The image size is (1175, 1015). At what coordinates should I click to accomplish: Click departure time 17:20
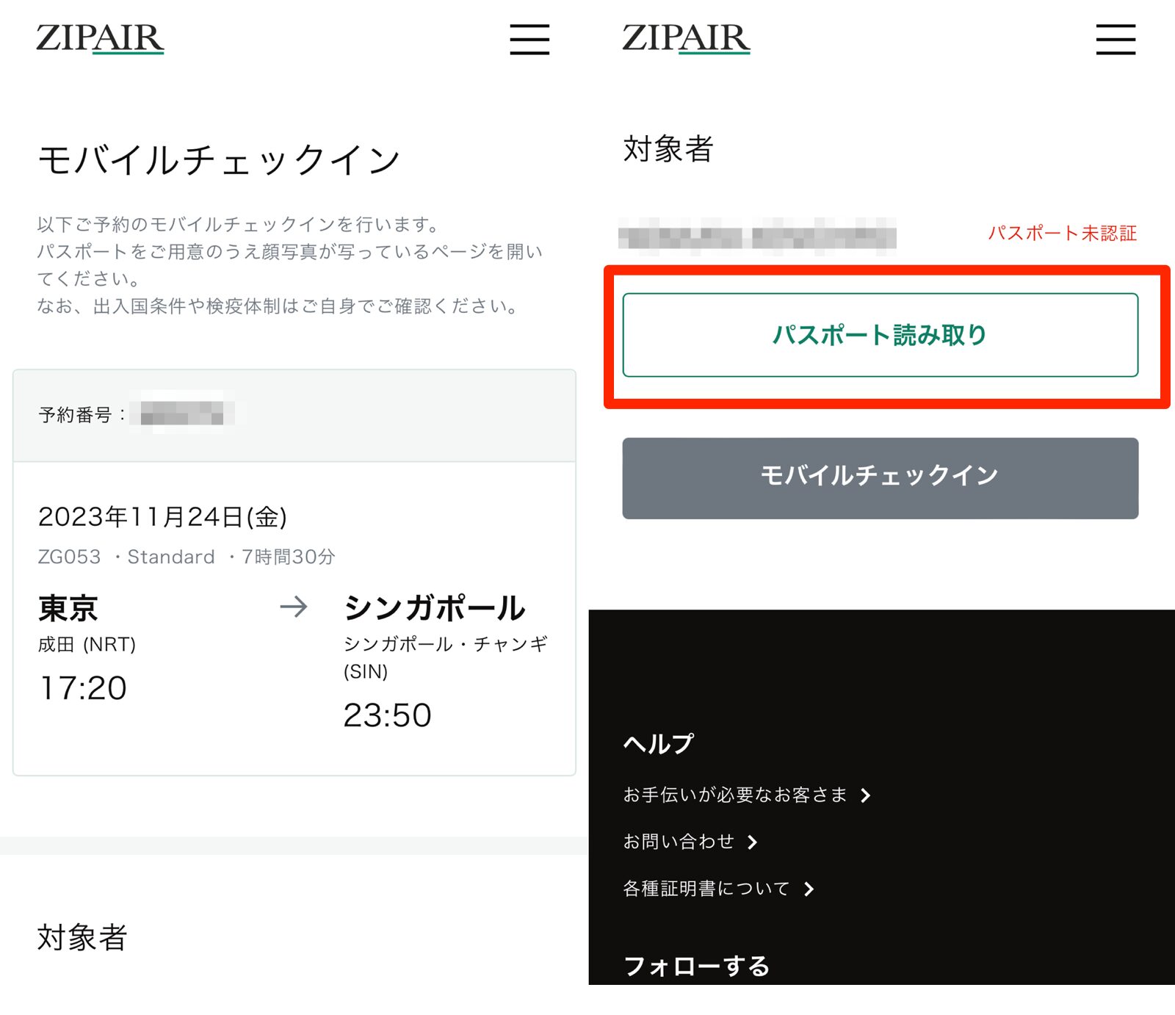click(x=83, y=688)
